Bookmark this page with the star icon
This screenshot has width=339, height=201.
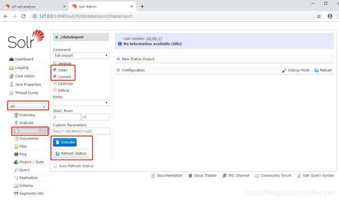319,16
